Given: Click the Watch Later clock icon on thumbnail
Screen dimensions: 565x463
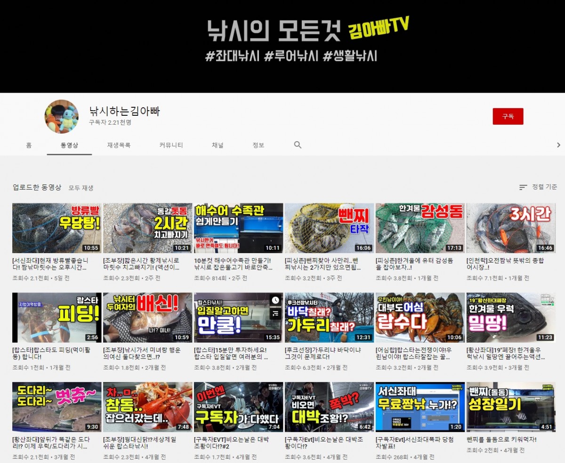Looking at the screenshot, I should pyautogui.click(x=275, y=300).
